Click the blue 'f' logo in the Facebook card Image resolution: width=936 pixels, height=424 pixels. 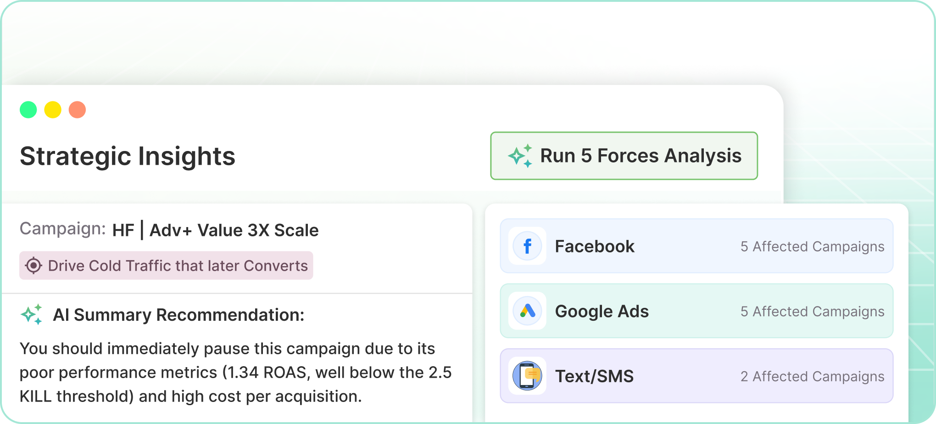[527, 246]
